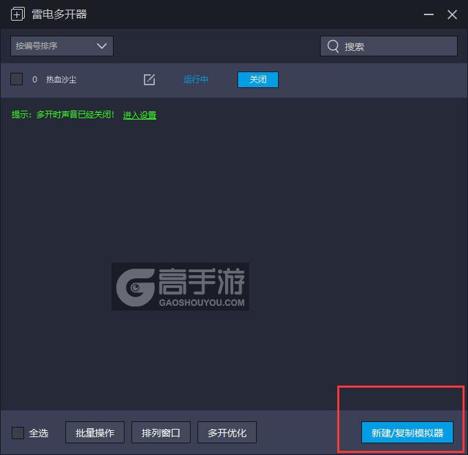
Task: Click the 新建/复制模拟器 button
Action: (x=407, y=432)
